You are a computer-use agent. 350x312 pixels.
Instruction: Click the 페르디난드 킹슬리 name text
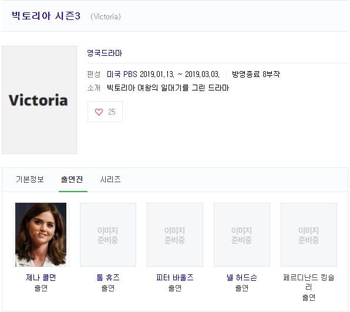309,282
